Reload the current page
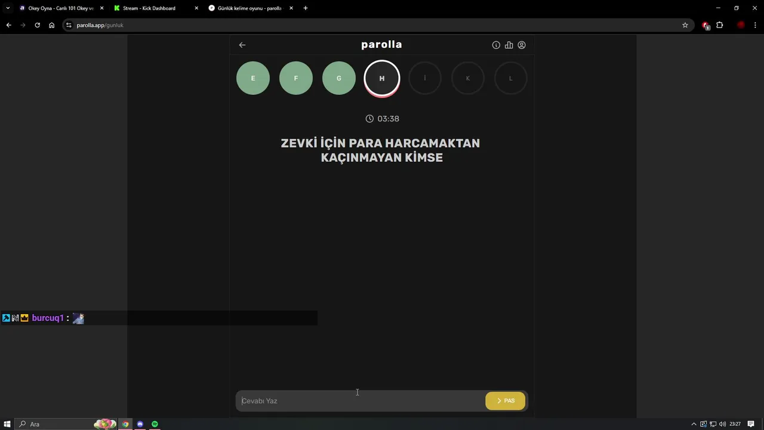The image size is (764, 430). [37, 25]
